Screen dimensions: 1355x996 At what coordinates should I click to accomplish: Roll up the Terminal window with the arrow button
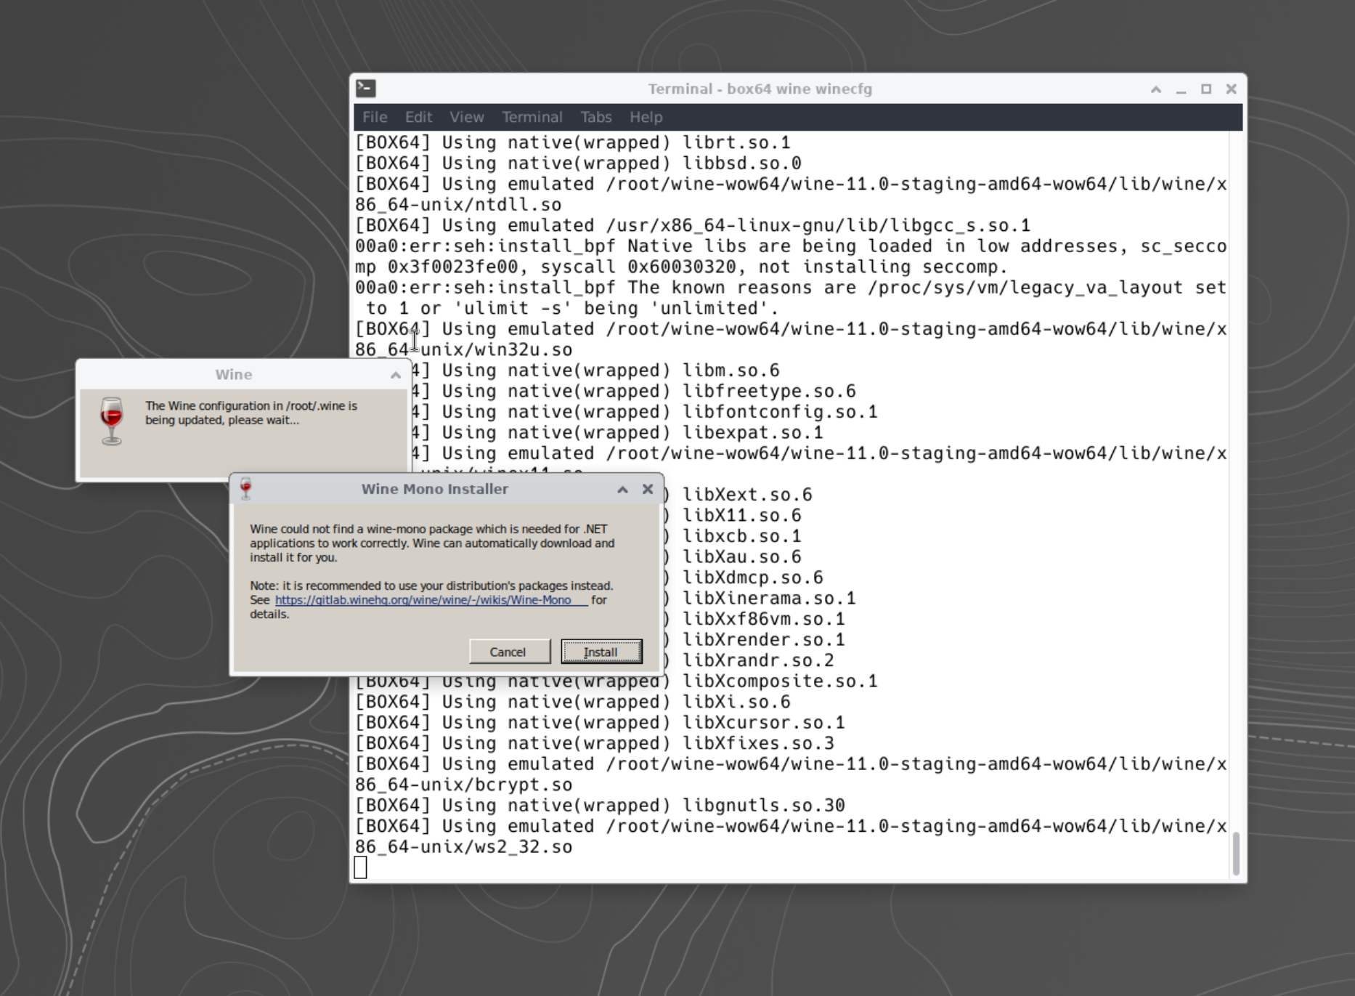[1156, 89]
